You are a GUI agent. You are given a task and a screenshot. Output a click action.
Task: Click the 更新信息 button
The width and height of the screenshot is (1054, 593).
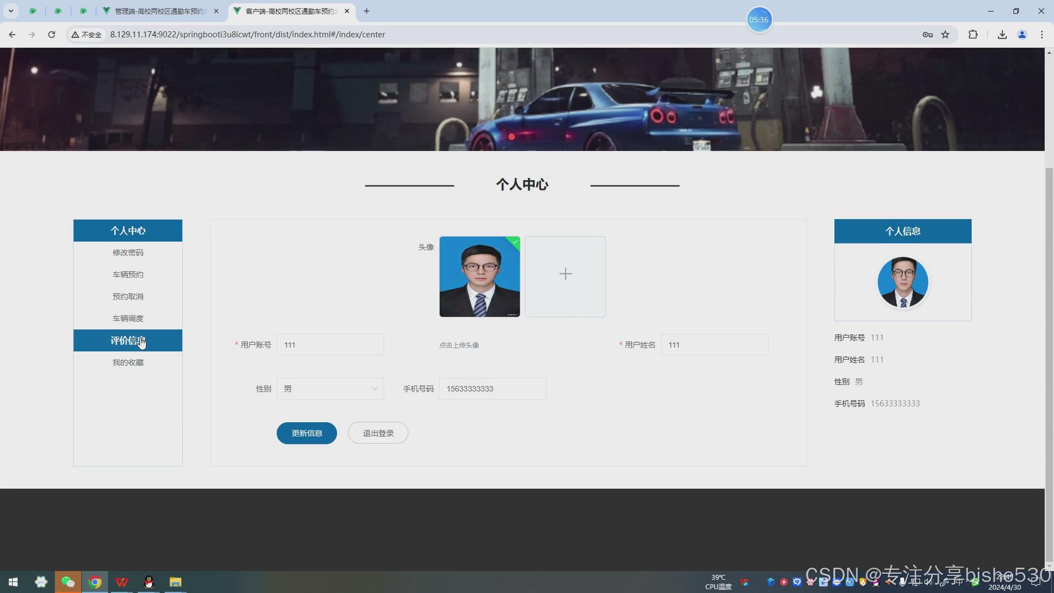click(306, 433)
